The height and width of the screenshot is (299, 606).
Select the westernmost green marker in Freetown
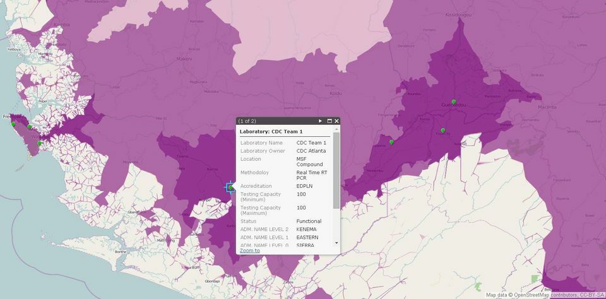click(13, 124)
